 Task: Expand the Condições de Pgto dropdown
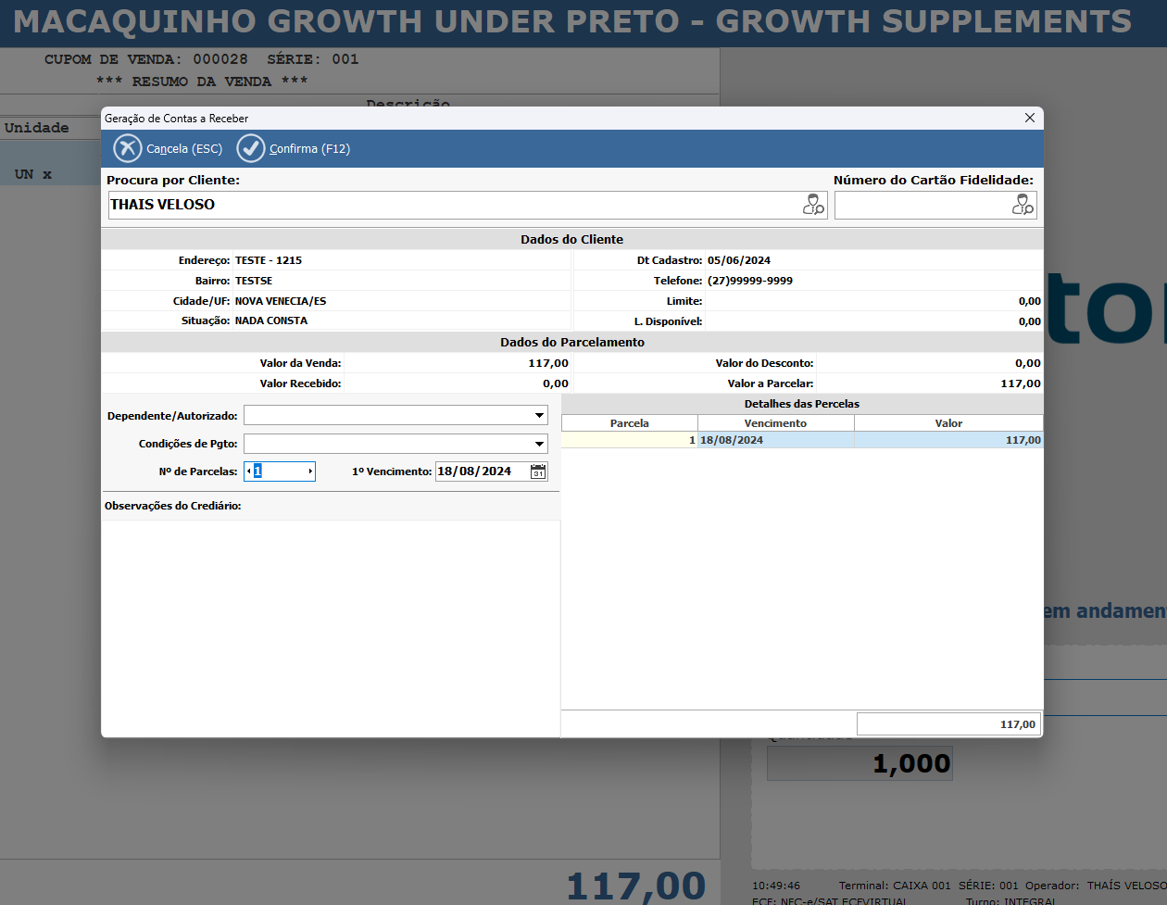tap(539, 444)
